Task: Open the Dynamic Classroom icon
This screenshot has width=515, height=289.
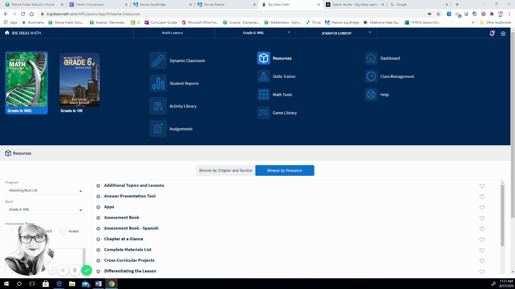Action: coord(158,61)
